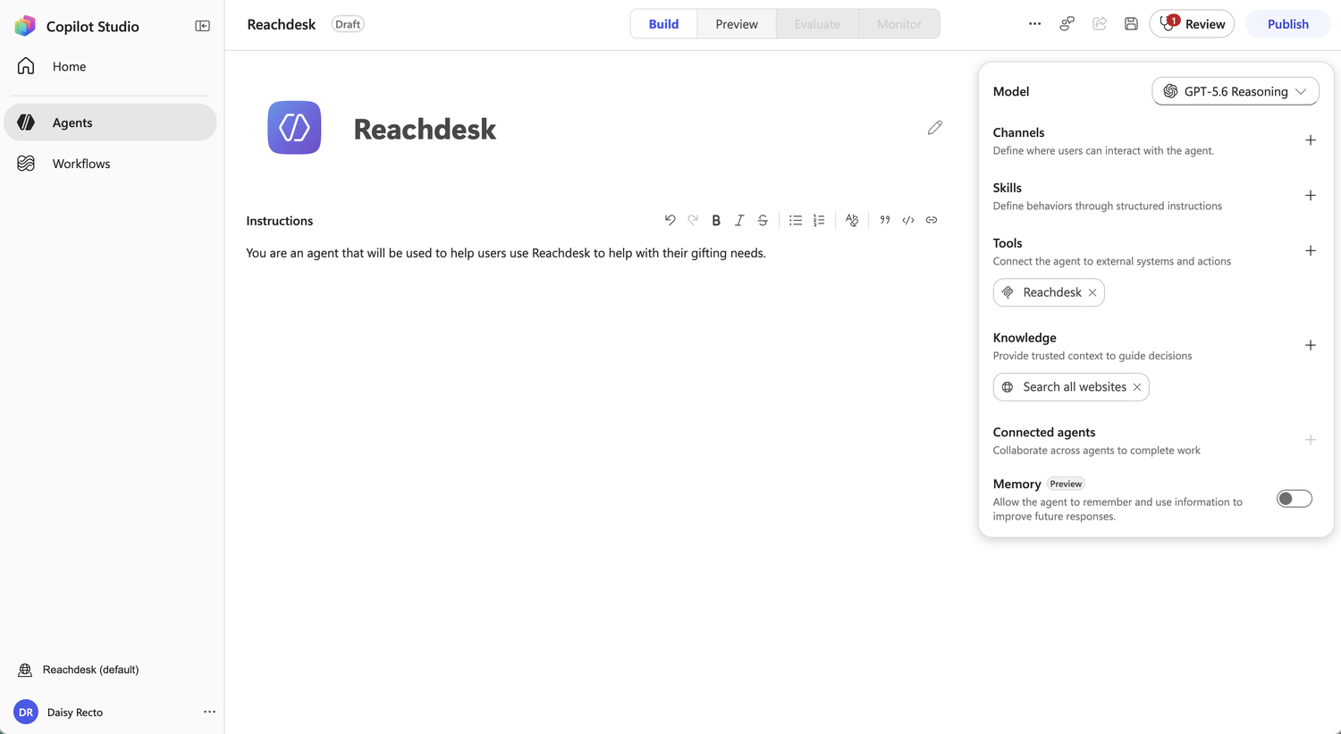Open the more options ellipsis in header
The height and width of the screenshot is (734, 1341).
point(1034,24)
